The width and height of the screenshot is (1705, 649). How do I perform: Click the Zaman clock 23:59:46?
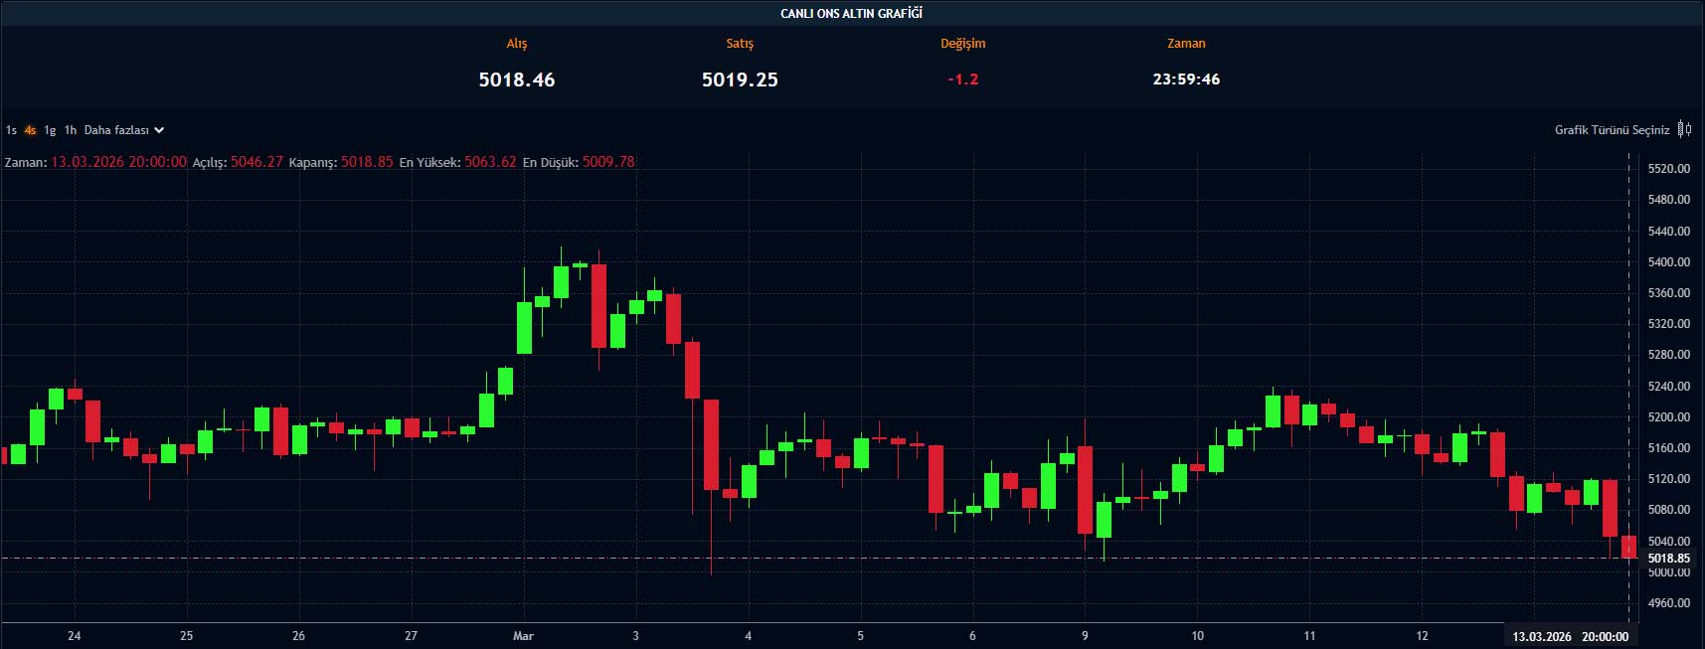click(x=1186, y=80)
